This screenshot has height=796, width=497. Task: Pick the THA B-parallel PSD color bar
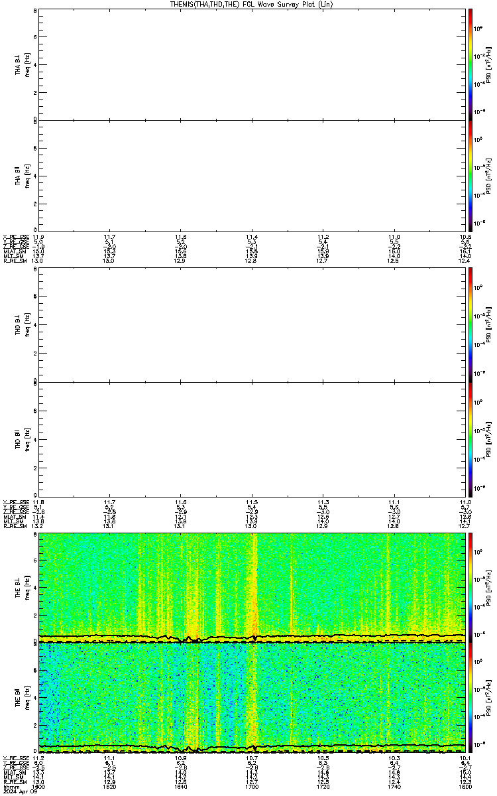(x=470, y=175)
